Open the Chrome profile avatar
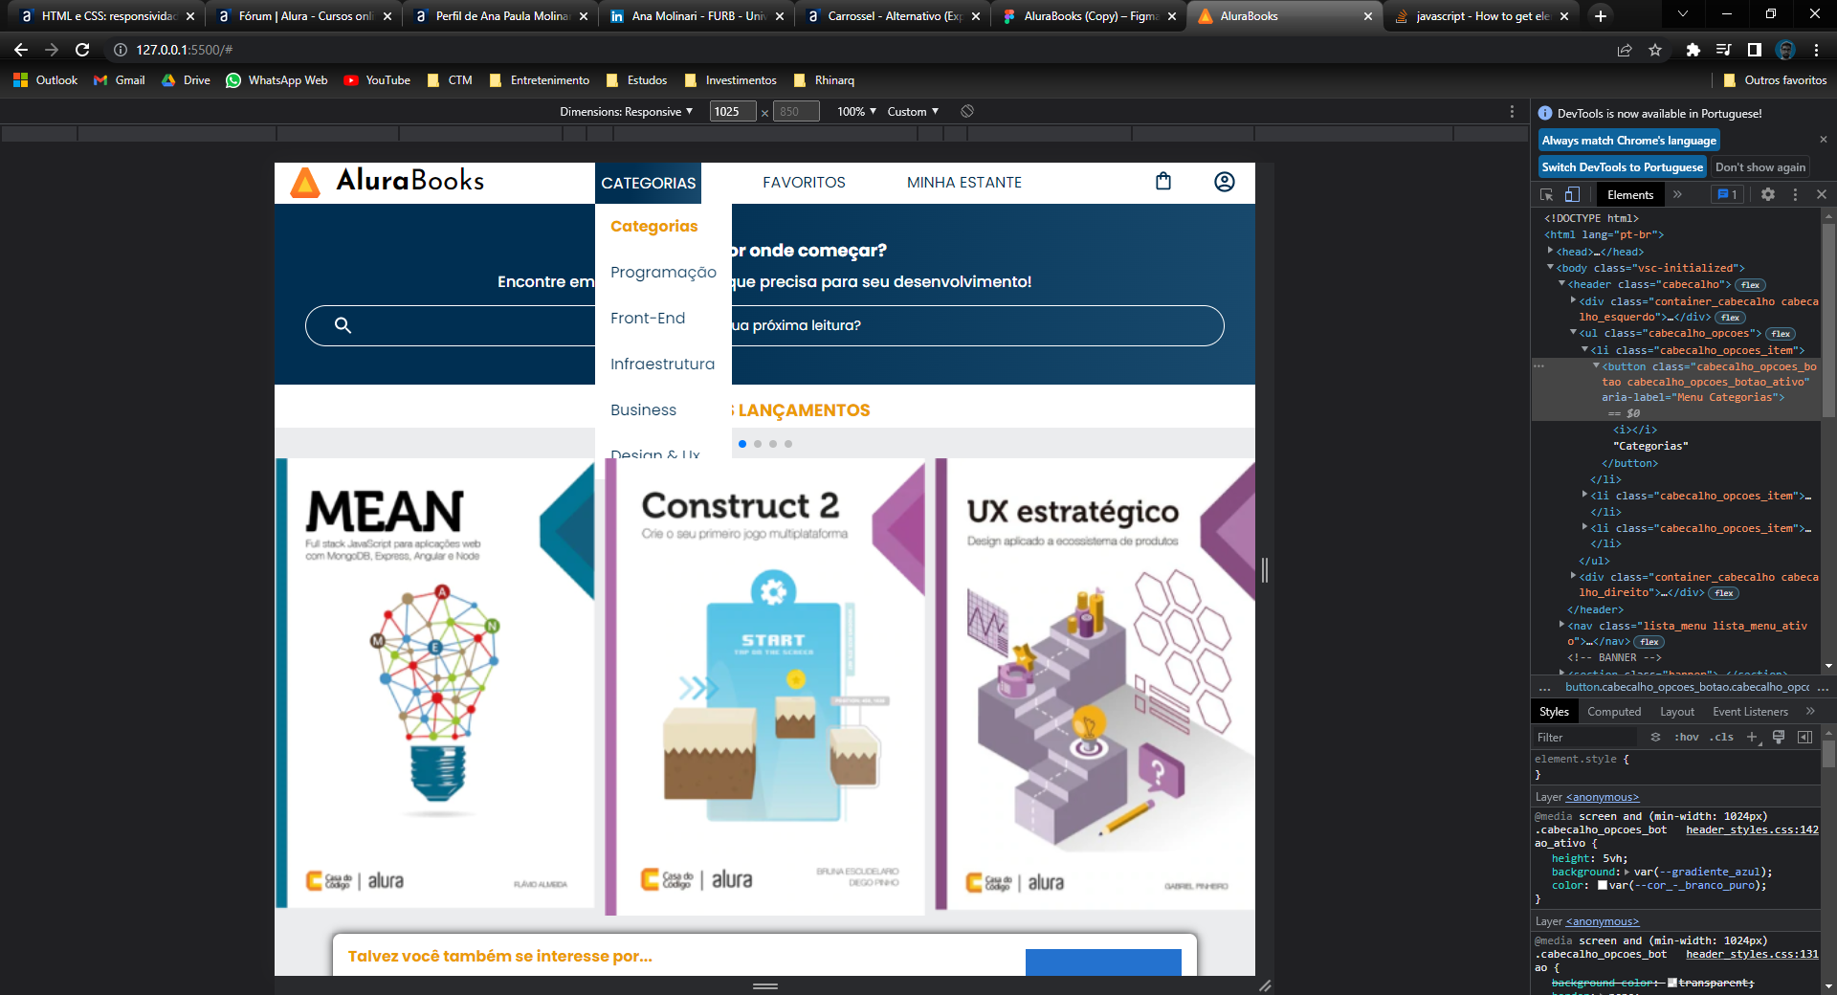 tap(1785, 50)
